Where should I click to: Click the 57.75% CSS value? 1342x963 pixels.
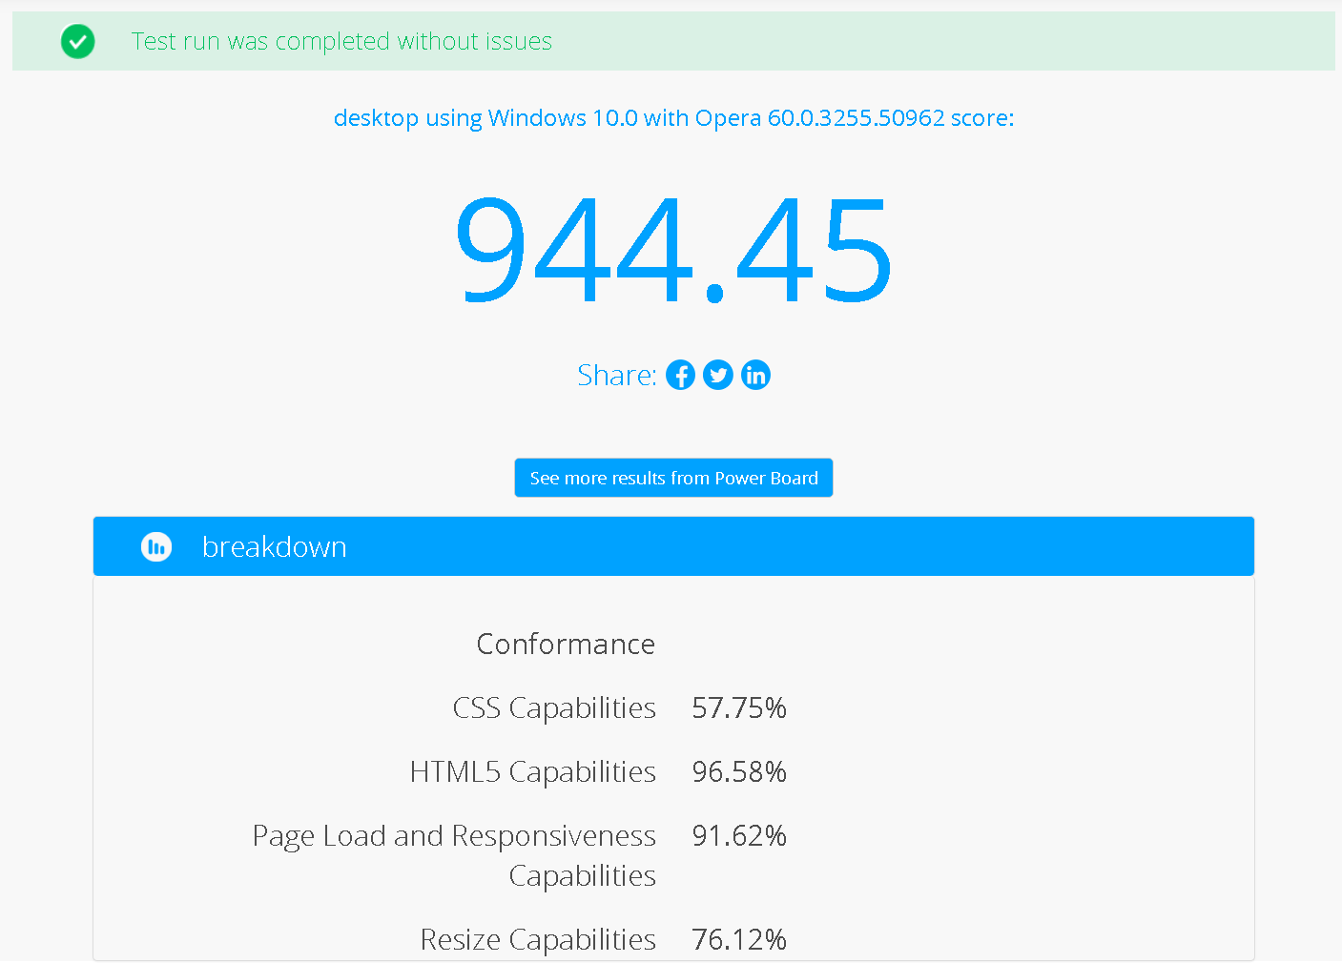[739, 707]
